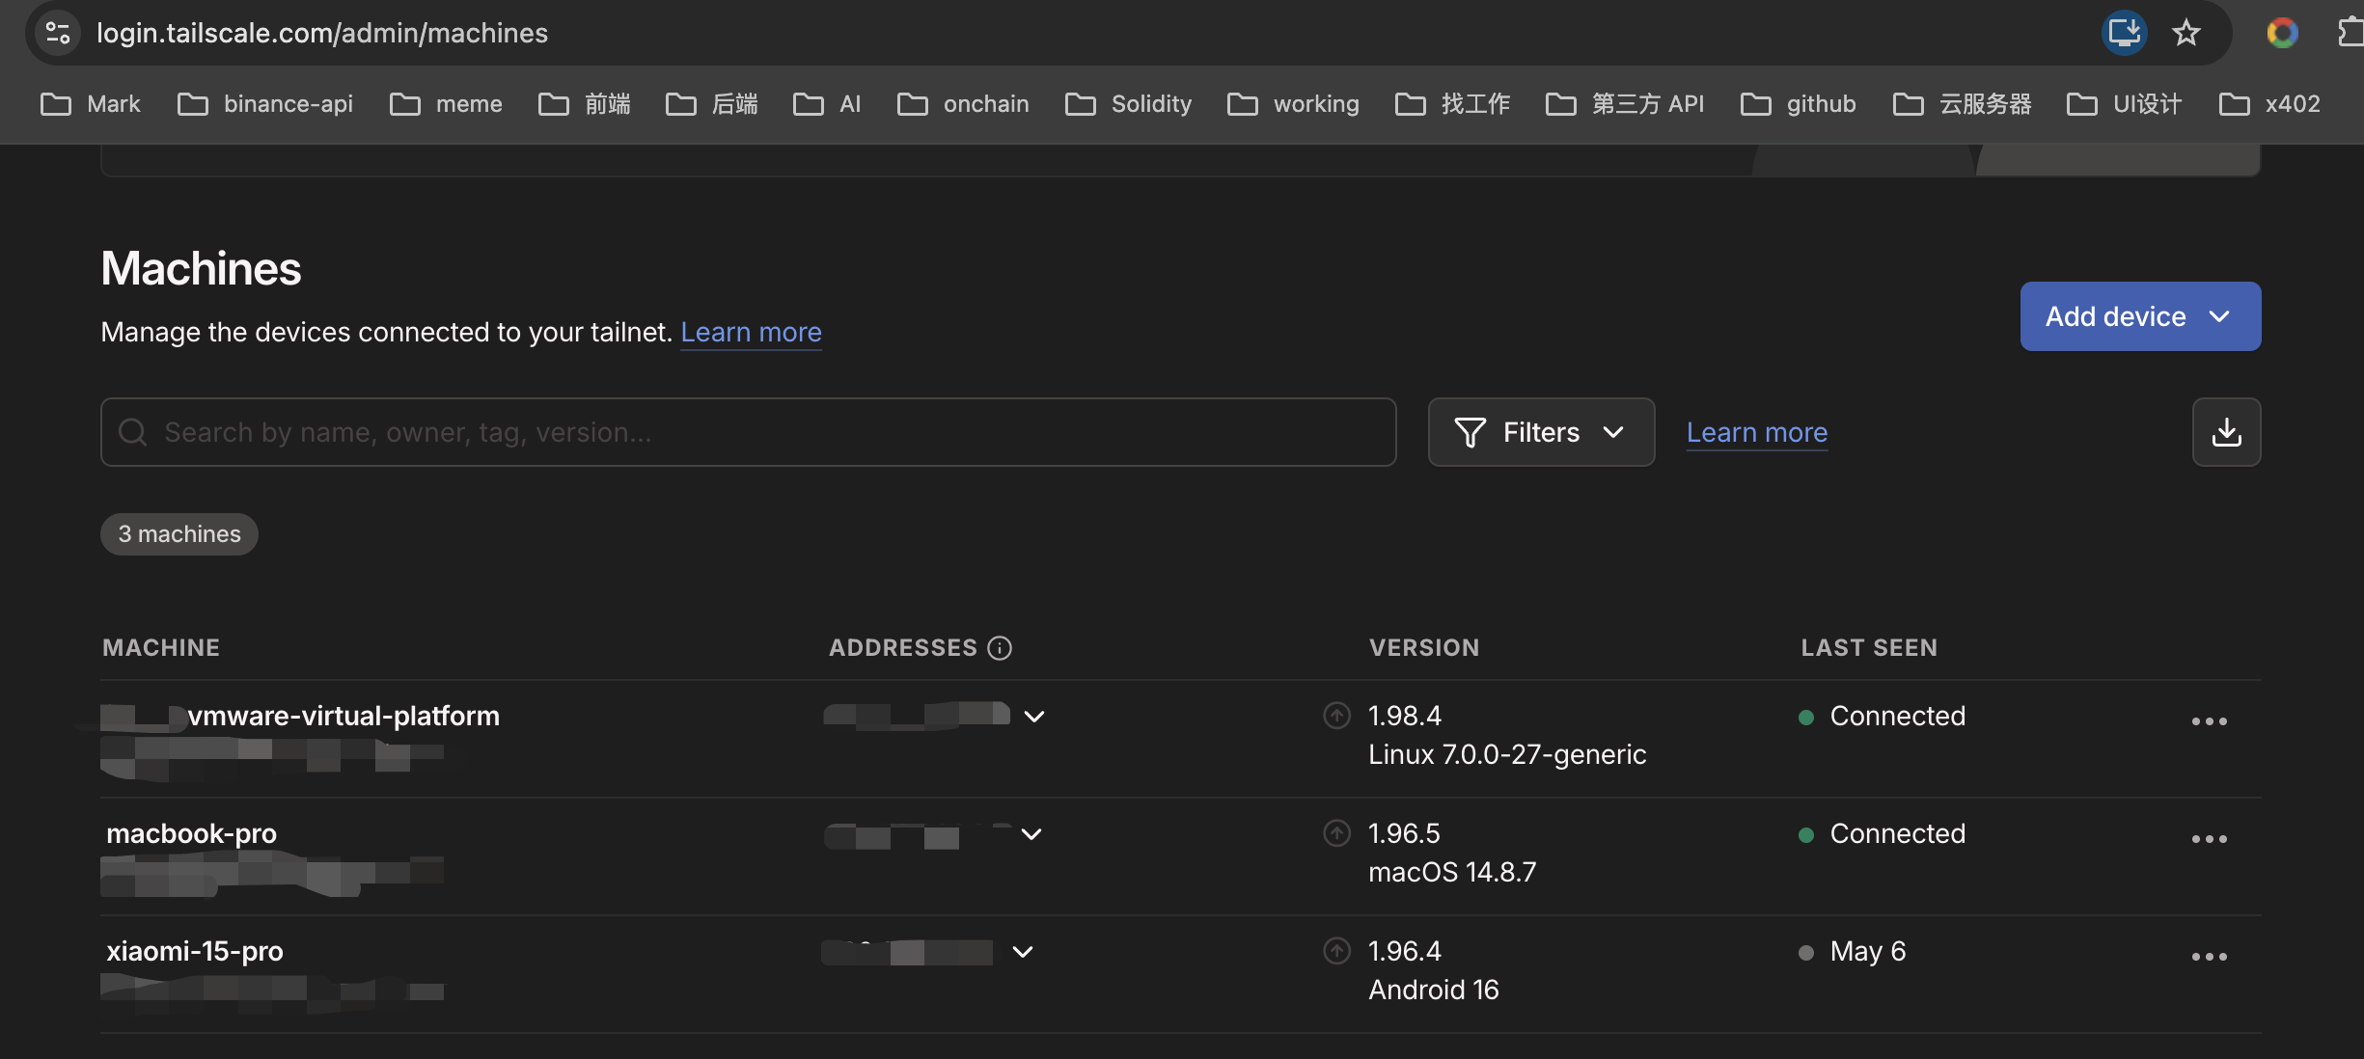
Task: Open more options for vmware-virtual-platform
Action: pyautogui.click(x=2209, y=720)
